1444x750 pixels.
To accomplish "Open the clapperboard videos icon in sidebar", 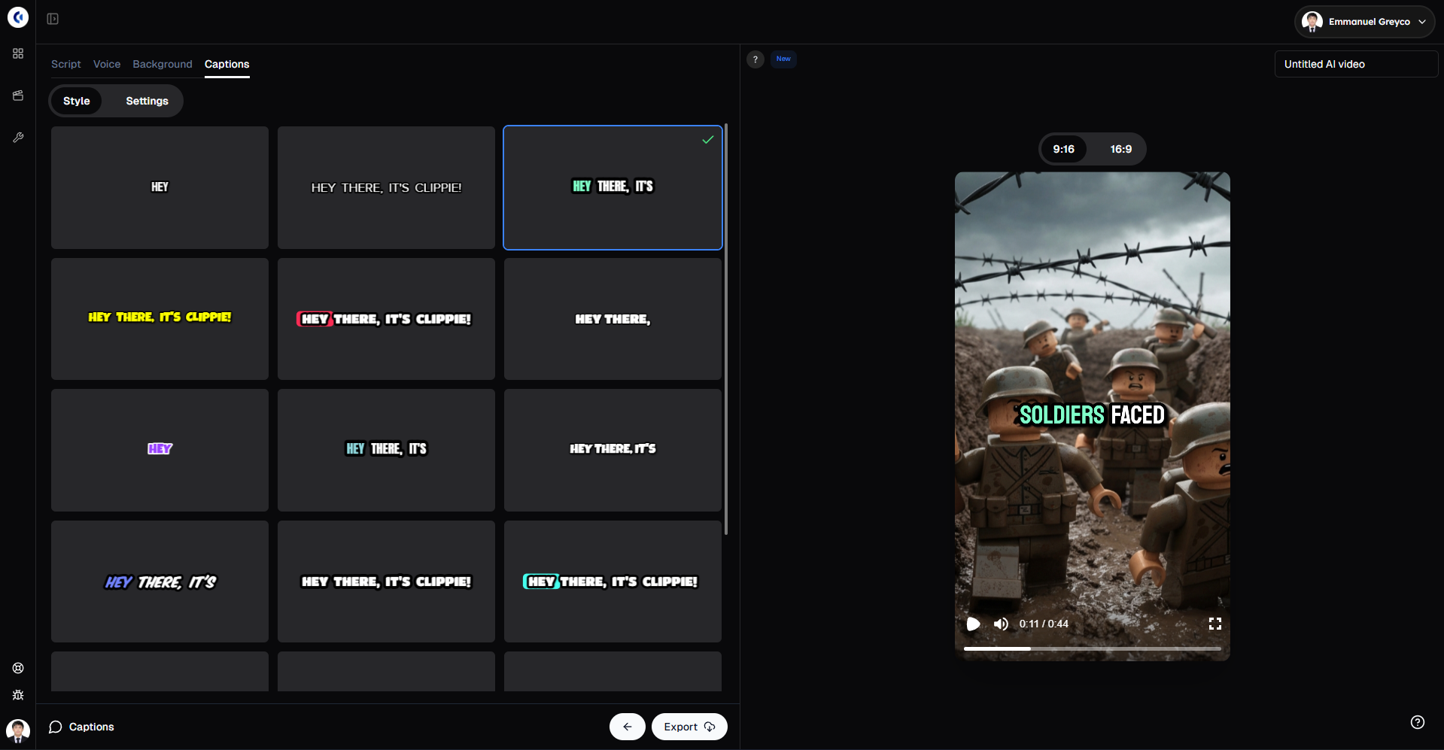I will coord(18,96).
